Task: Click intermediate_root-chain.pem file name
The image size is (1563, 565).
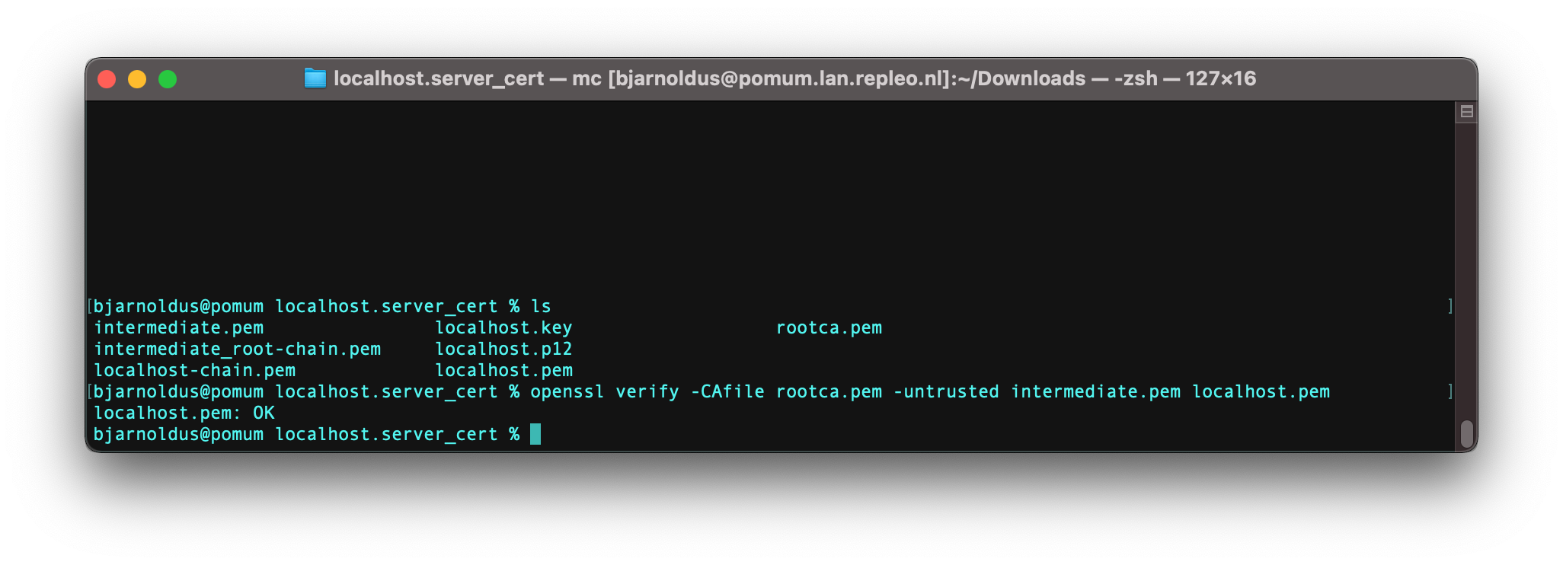Action: [238, 349]
